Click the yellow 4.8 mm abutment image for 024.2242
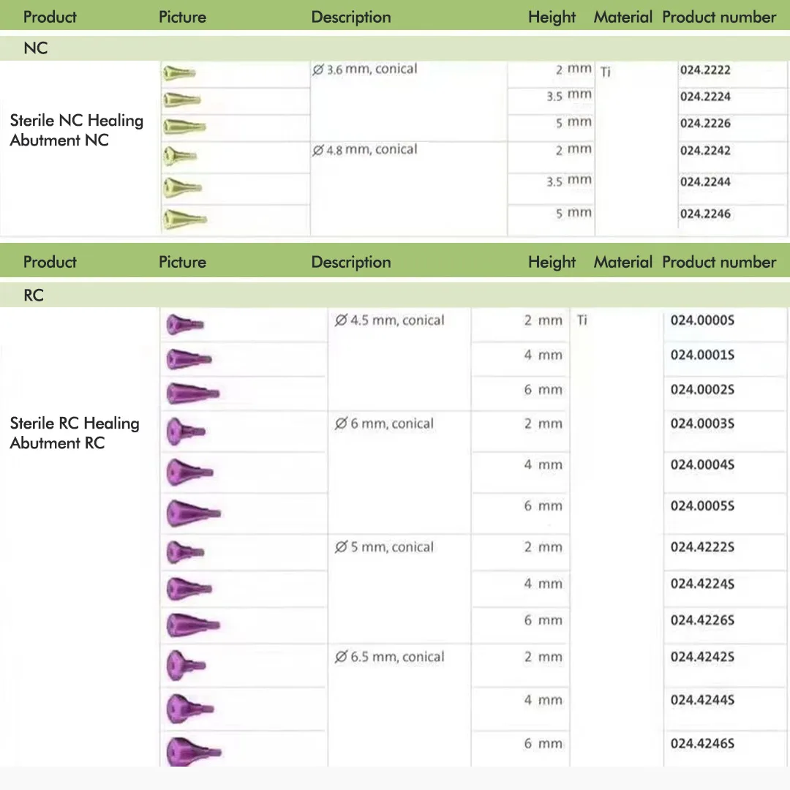Viewport: 790px width, 790px height. coord(180,157)
